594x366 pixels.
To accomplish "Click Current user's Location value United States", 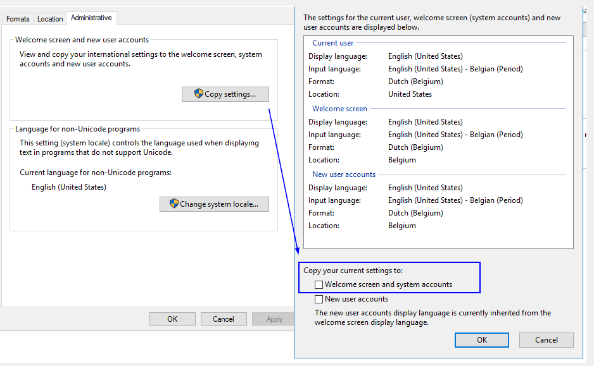I will (410, 94).
